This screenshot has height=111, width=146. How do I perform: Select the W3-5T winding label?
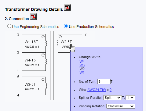pyautogui.click(x=30, y=85)
